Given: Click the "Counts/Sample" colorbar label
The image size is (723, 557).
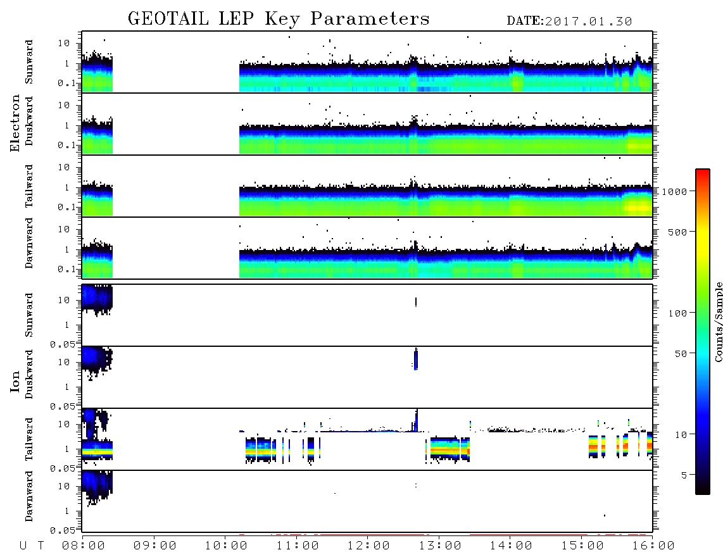Looking at the screenshot, I should tap(719, 322).
